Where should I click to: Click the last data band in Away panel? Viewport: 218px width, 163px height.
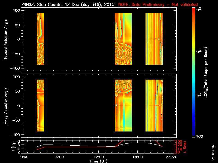(x=154, y=105)
